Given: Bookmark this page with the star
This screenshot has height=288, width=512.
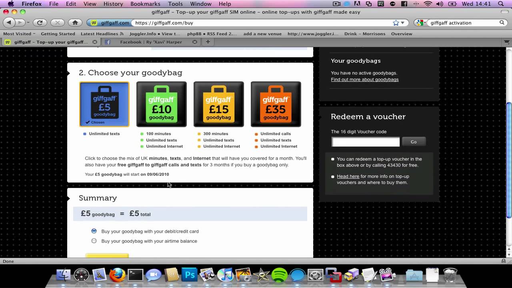Looking at the screenshot, I should pyautogui.click(x=396, y=23).
